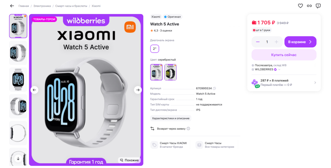Choose the black watch color variant
Image resolution: width=331 pixels, height=168 pixels.
(170, 72)
